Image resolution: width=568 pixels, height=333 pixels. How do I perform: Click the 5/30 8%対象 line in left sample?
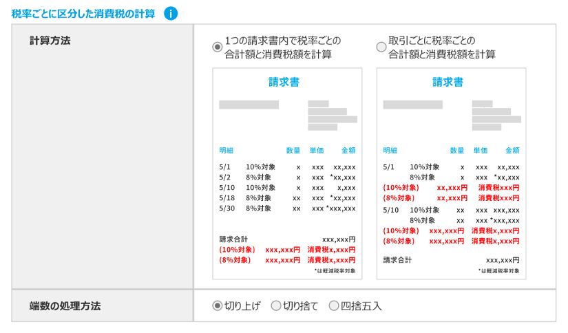[x=287, y=208]
